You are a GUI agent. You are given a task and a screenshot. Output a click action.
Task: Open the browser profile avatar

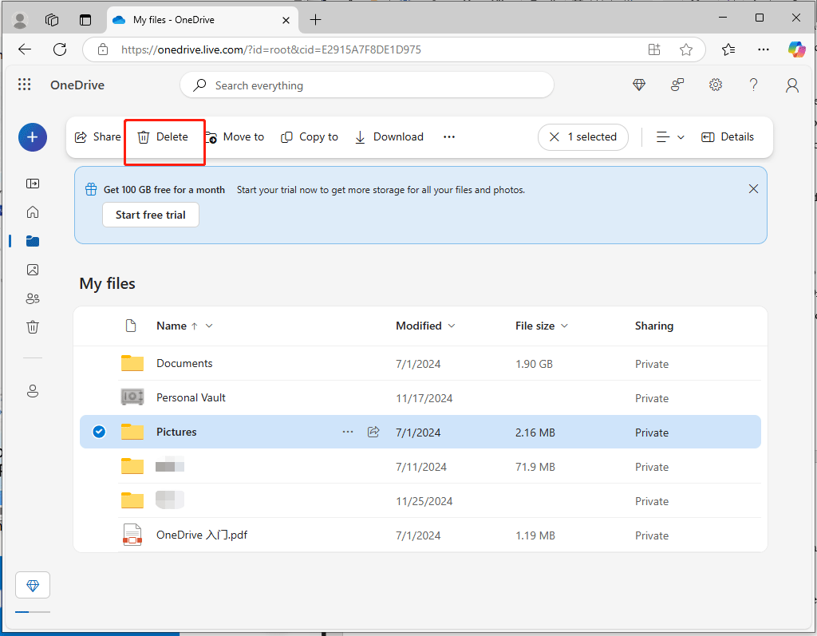pyautogui.click(x=20, y=20)
